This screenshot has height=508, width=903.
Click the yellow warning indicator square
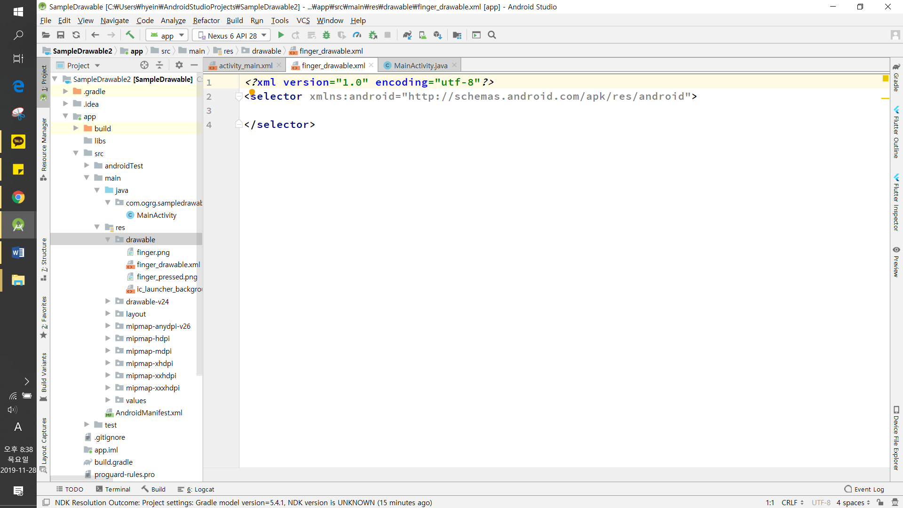click(x=886, y=79)
